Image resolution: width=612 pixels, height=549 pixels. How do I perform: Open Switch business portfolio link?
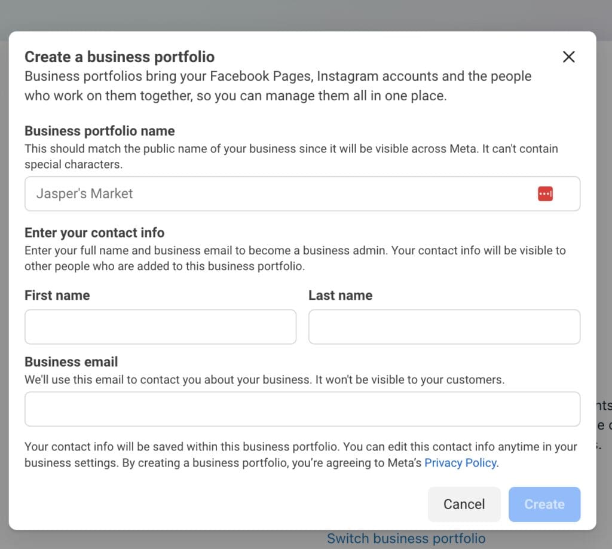pyautogui.click(x=406, y=539)
